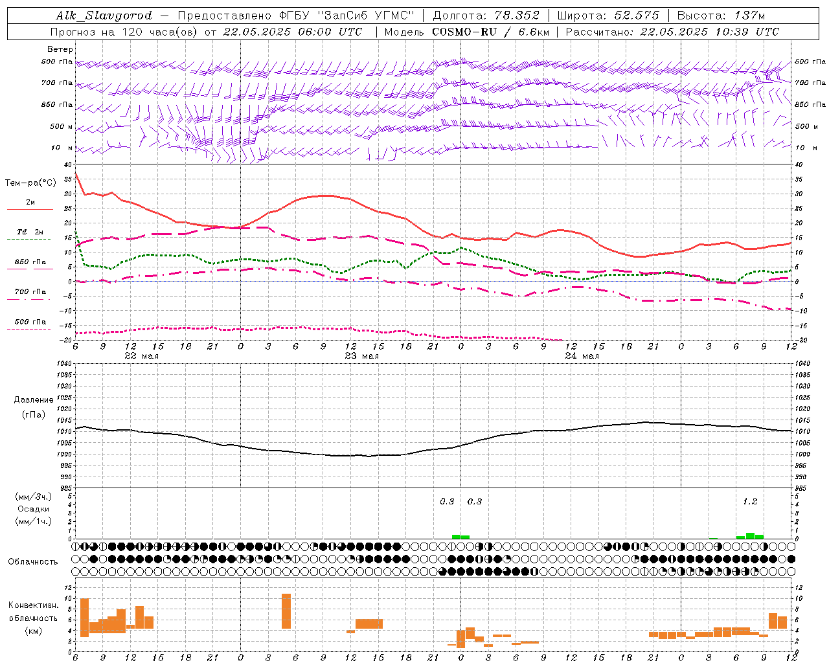Screen dimensions: 829x663
Task: Click the 'Осадки' precipitation label
Action: click(x=34, y=509)
